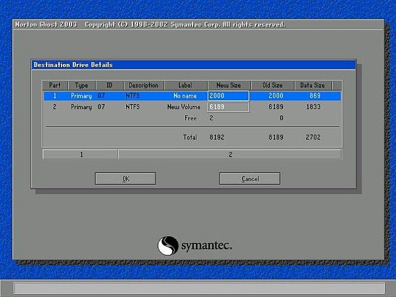396x297 pixels.
Task: Click the data size value 869
Action: (x=315, y=96)
